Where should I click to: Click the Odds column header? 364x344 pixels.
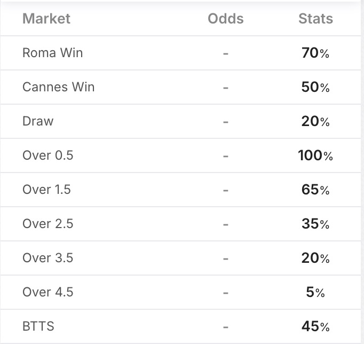pyautogui.click(x=225, y=19)
